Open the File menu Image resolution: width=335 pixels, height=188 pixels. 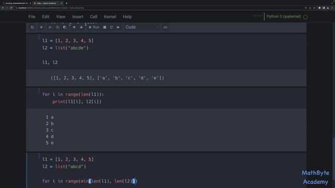(32, 17)
